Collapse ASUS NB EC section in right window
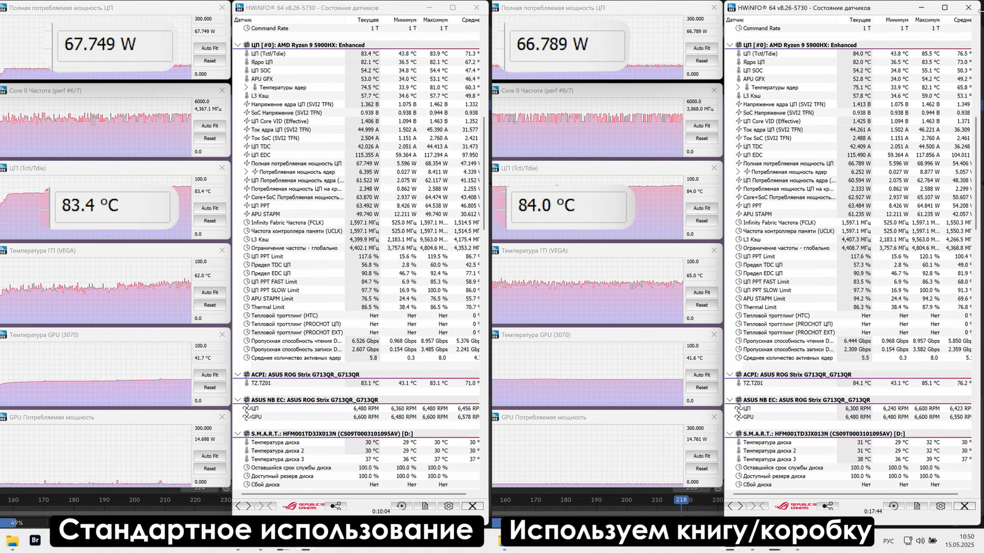 click(x=730, y=399)
